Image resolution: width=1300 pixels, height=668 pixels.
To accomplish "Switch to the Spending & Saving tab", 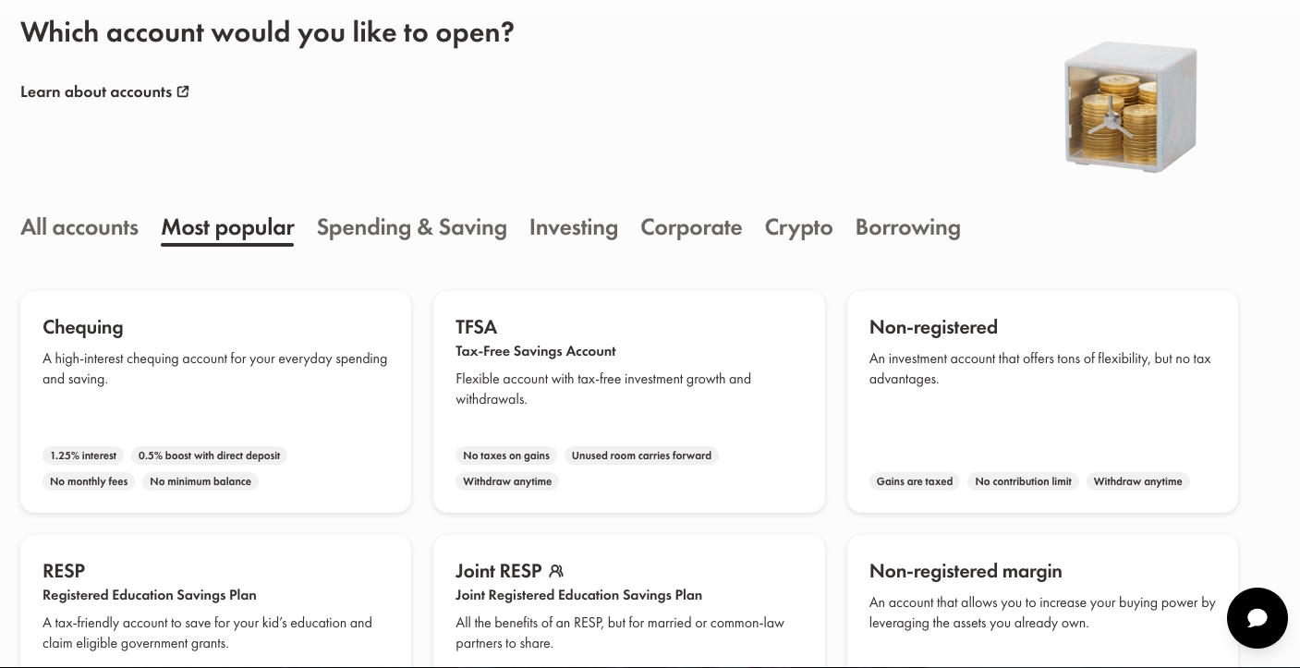I will point(412,227).
